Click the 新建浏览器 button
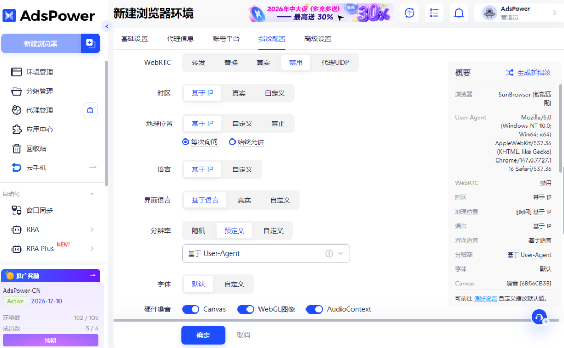 (41, 43)
